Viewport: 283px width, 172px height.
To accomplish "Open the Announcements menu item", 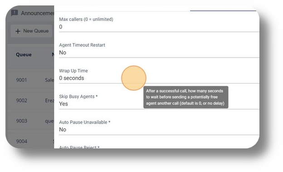I will 33,13.
